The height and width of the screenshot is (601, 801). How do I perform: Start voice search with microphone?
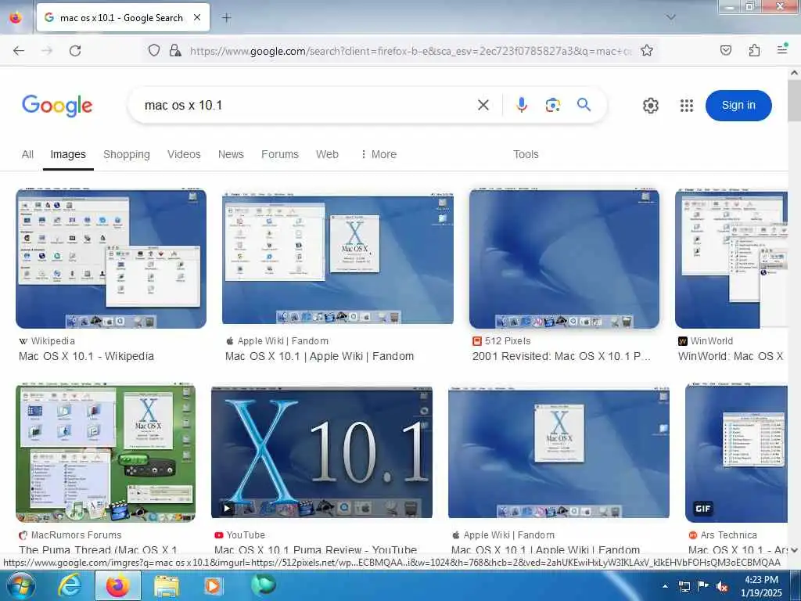[x=522, y=105]
